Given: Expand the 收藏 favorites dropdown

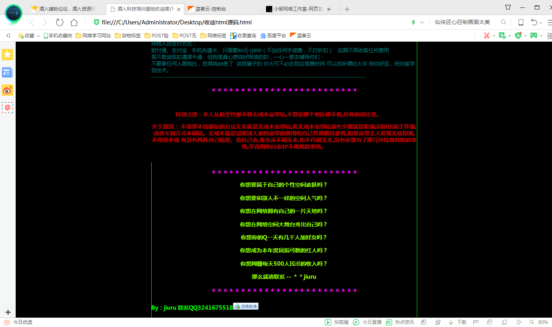Looking at the screenshot, I should pyautogui.click(x=39, y=36).
